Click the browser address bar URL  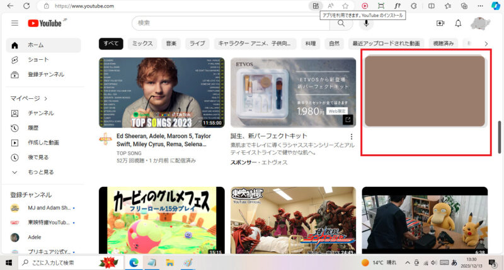point(84,6)
